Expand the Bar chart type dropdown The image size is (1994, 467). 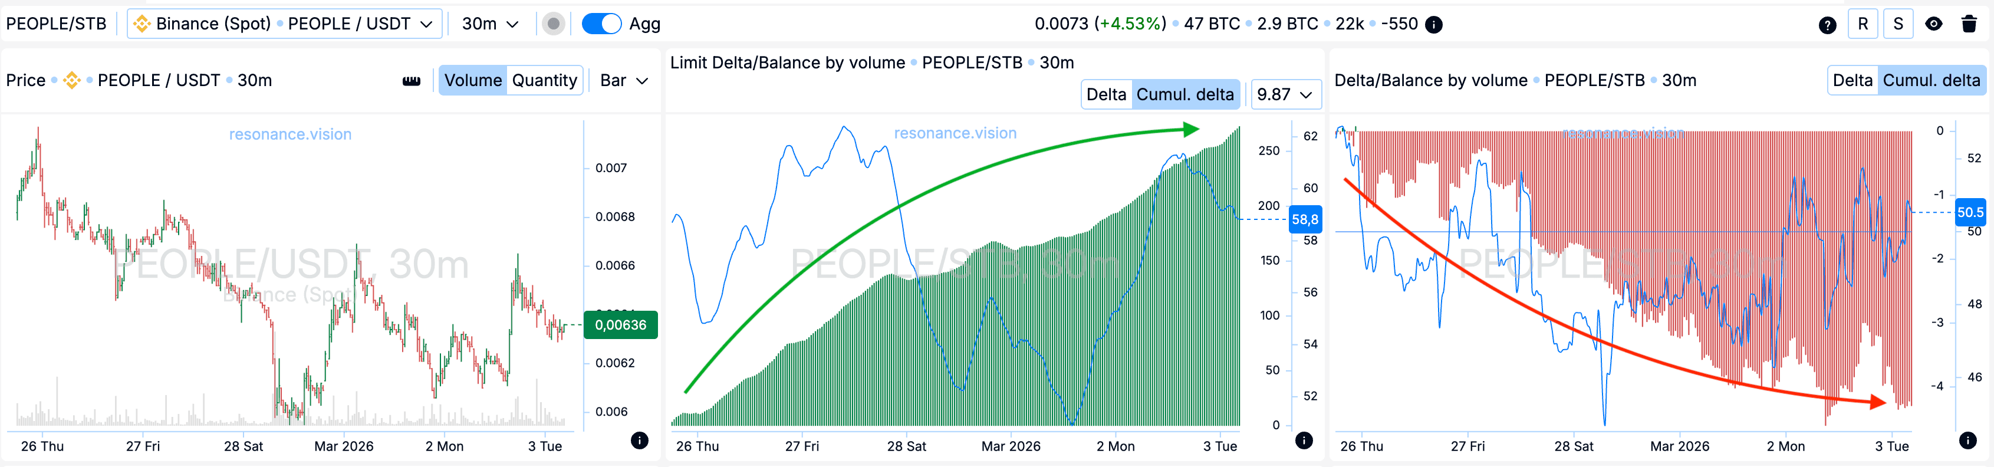click(624, 81)
